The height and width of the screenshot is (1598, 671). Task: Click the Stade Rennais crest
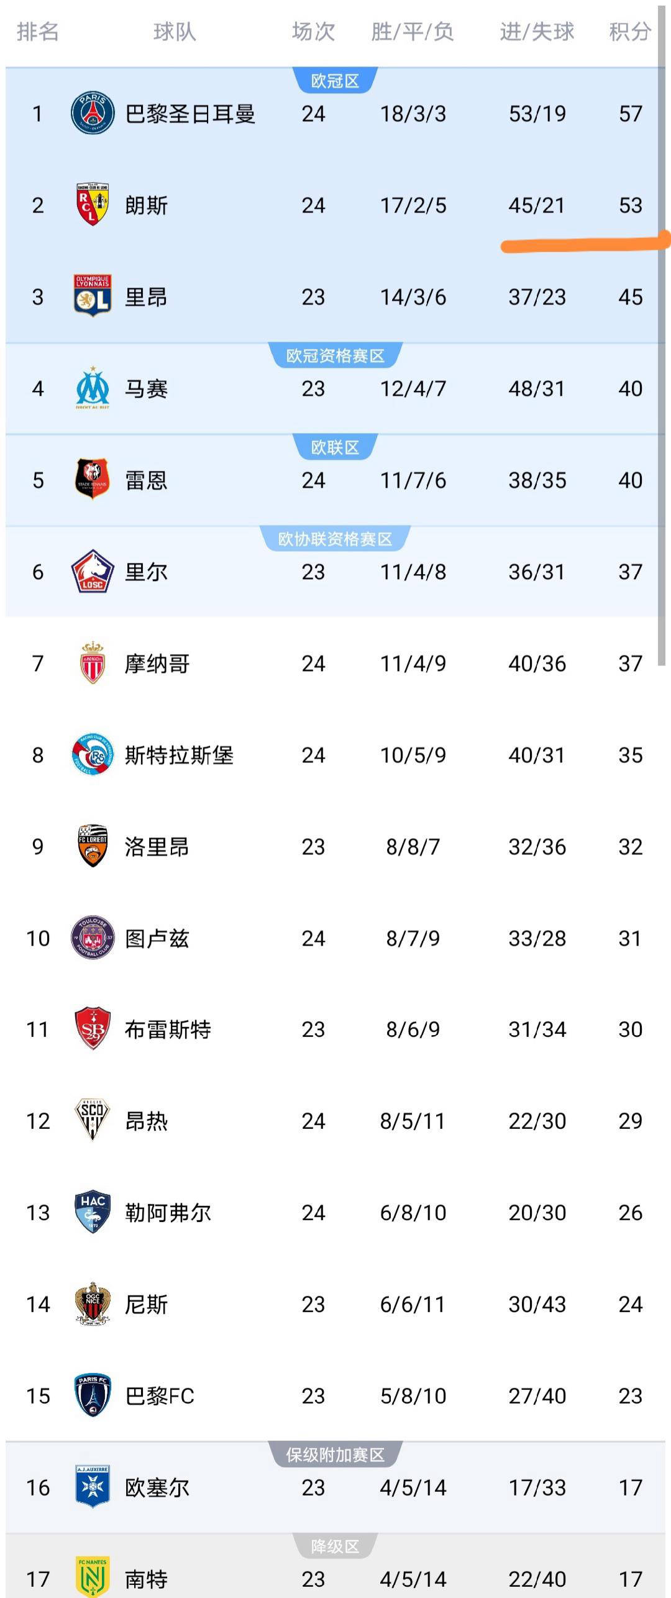click(x=93, y=480)
